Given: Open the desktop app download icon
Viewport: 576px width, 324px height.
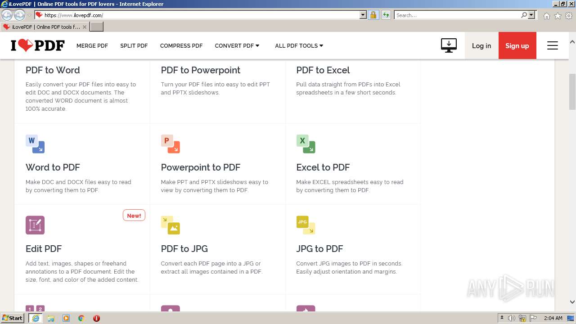Looking at the screenshot, I should click(x=449, y=45).
